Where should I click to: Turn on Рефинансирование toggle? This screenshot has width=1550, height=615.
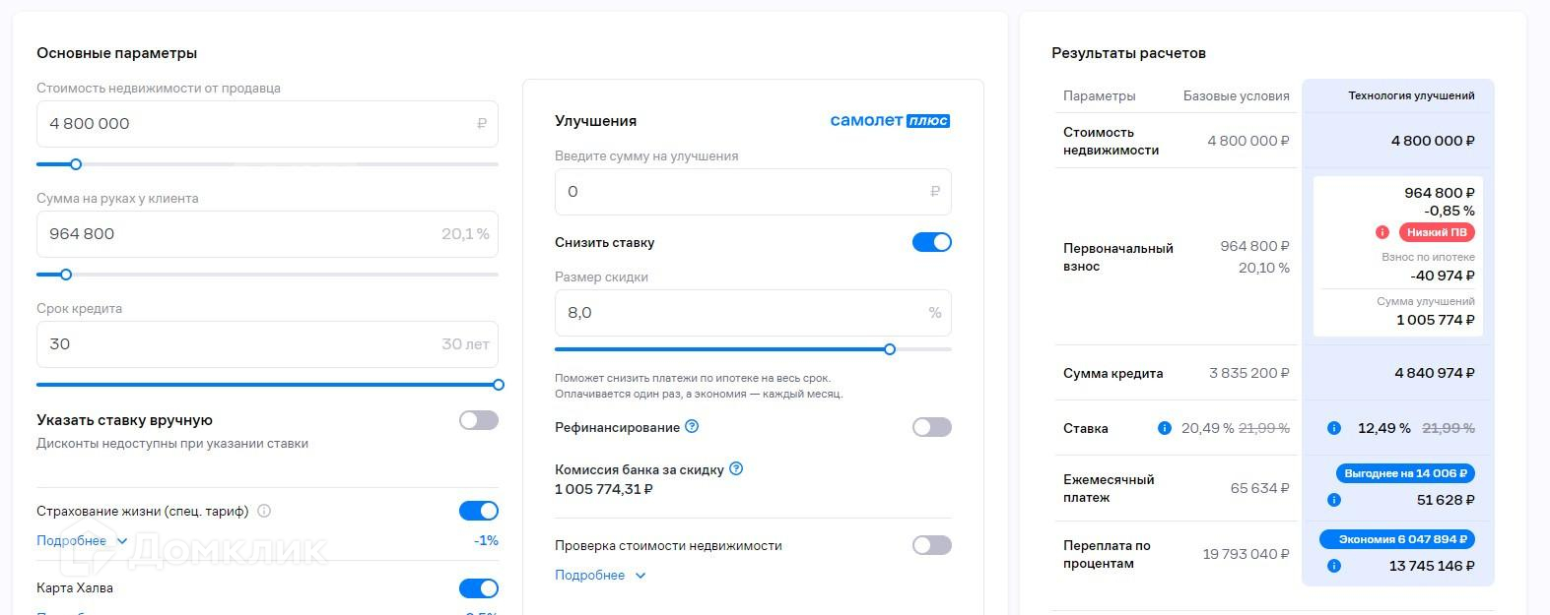tap(932, 427)
